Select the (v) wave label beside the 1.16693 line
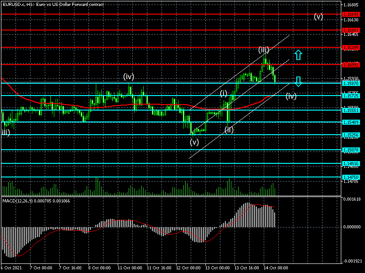This screenshot has width=365, height=273. 318,17
